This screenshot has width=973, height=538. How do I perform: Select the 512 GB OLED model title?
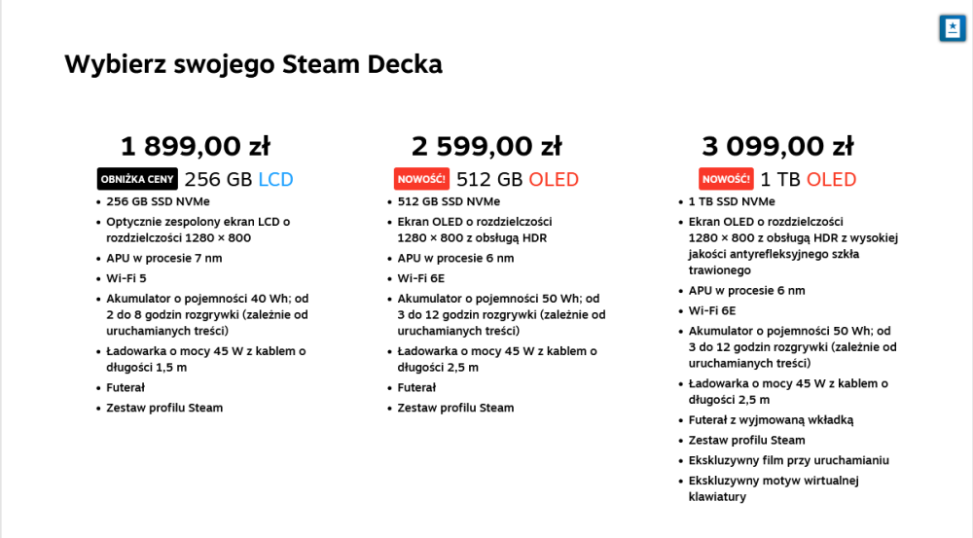[517, 180]
